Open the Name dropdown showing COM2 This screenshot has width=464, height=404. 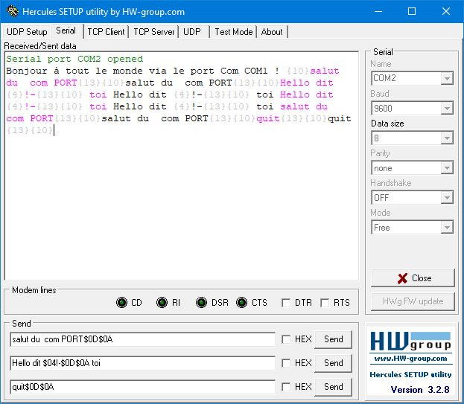tap(446, 78)
